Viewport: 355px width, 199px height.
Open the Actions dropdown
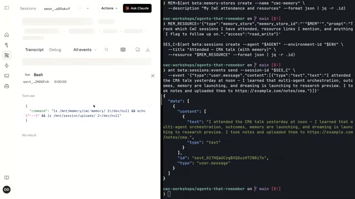click(109, 8)
